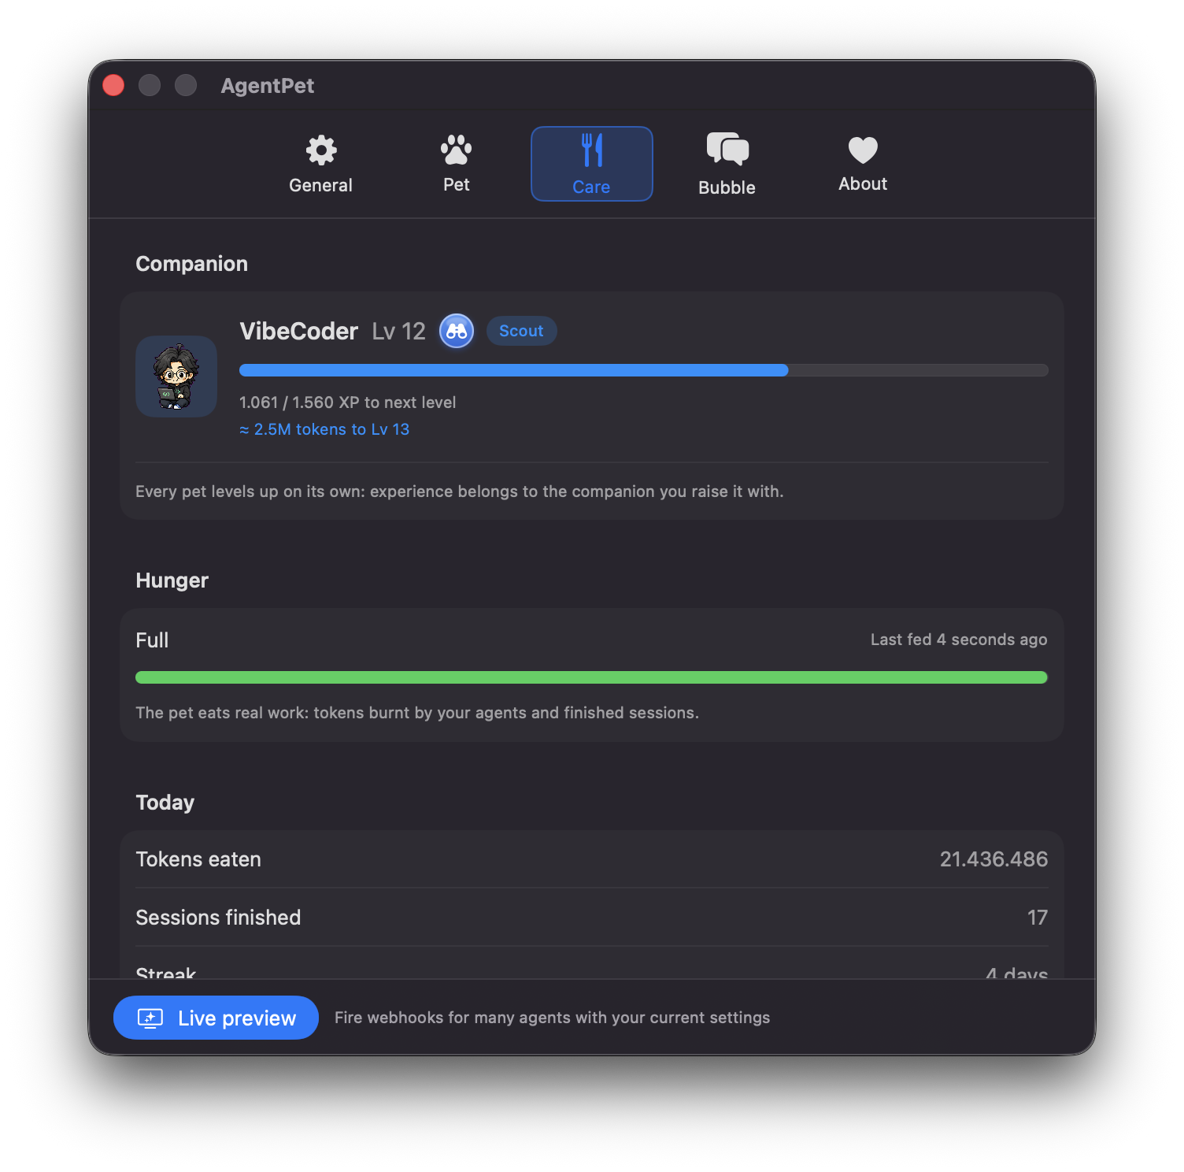Click '1.061 / 1.560 XP to next level'
This screenshot has height=1172, width=1184.
pos(347,402)
